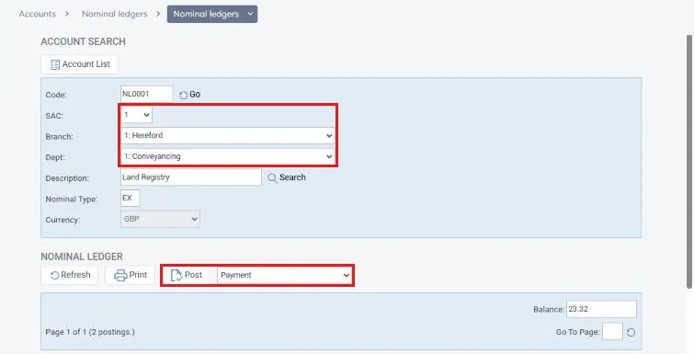Click the vertical scrollbar on the right

point(689,162)
